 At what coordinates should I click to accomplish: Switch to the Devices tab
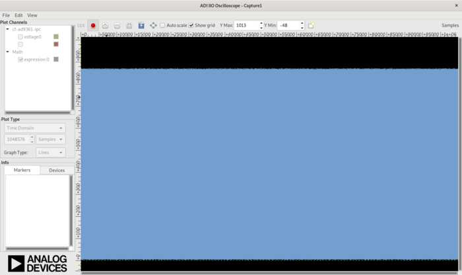[x=57, y=171]
